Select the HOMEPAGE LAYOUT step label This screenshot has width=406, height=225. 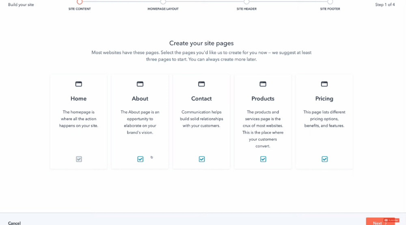[163, 9]
